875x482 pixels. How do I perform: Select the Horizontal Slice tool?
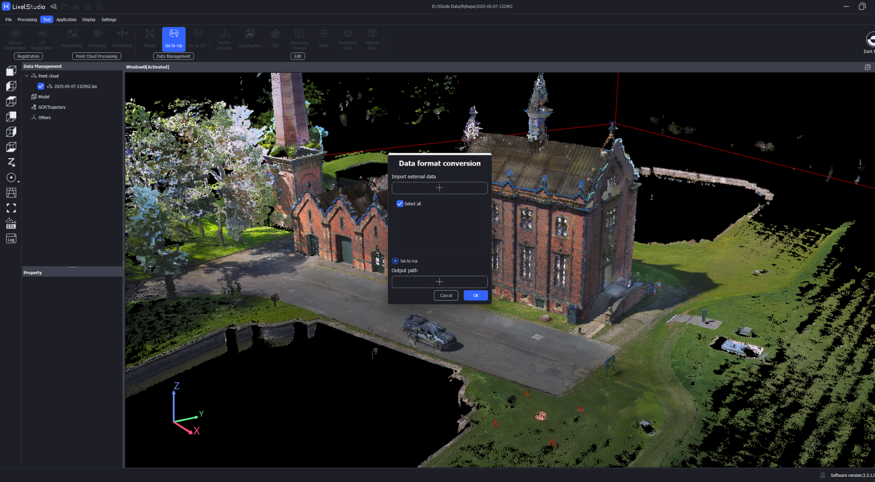(347, 38)
